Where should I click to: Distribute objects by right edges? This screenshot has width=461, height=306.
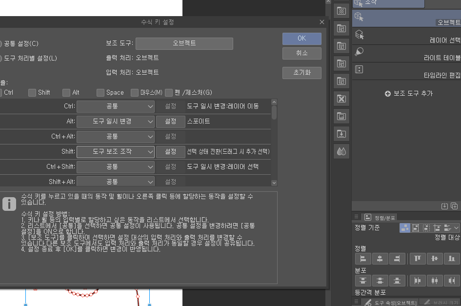(452, 281)
